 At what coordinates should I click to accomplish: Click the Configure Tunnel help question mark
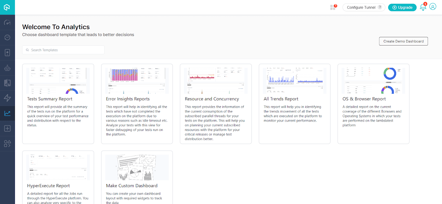click(380, 7)
